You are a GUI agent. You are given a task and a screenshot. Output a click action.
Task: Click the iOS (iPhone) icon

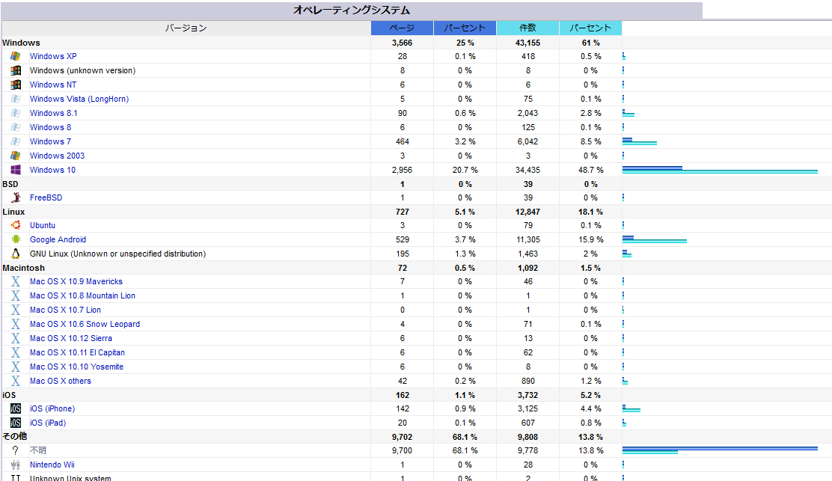(15, 408)
